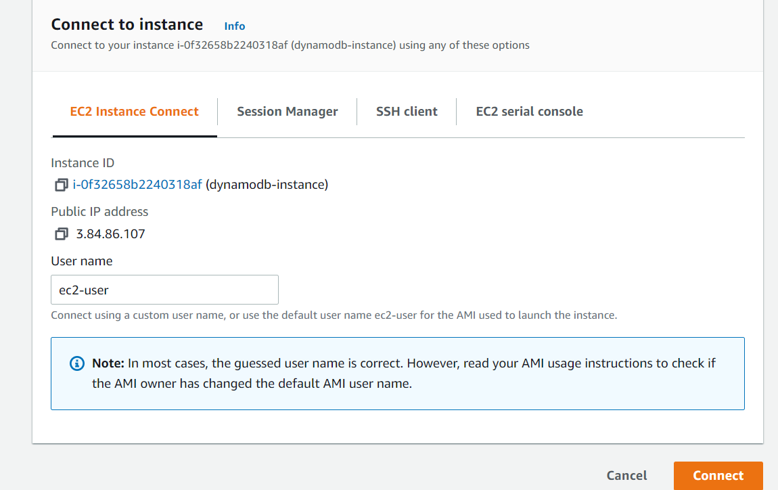Click the Instance ID label
This screenshot has width=778, height=490.
[x=83, y=162]
